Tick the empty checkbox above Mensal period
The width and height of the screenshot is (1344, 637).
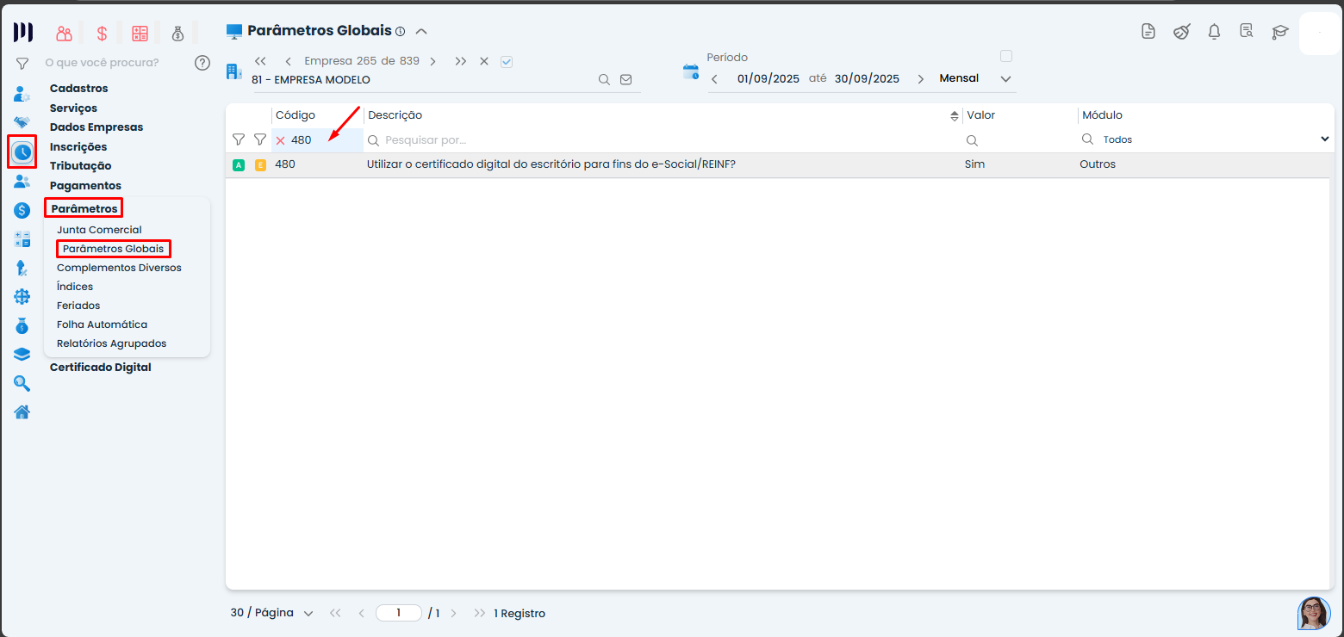1005,56
